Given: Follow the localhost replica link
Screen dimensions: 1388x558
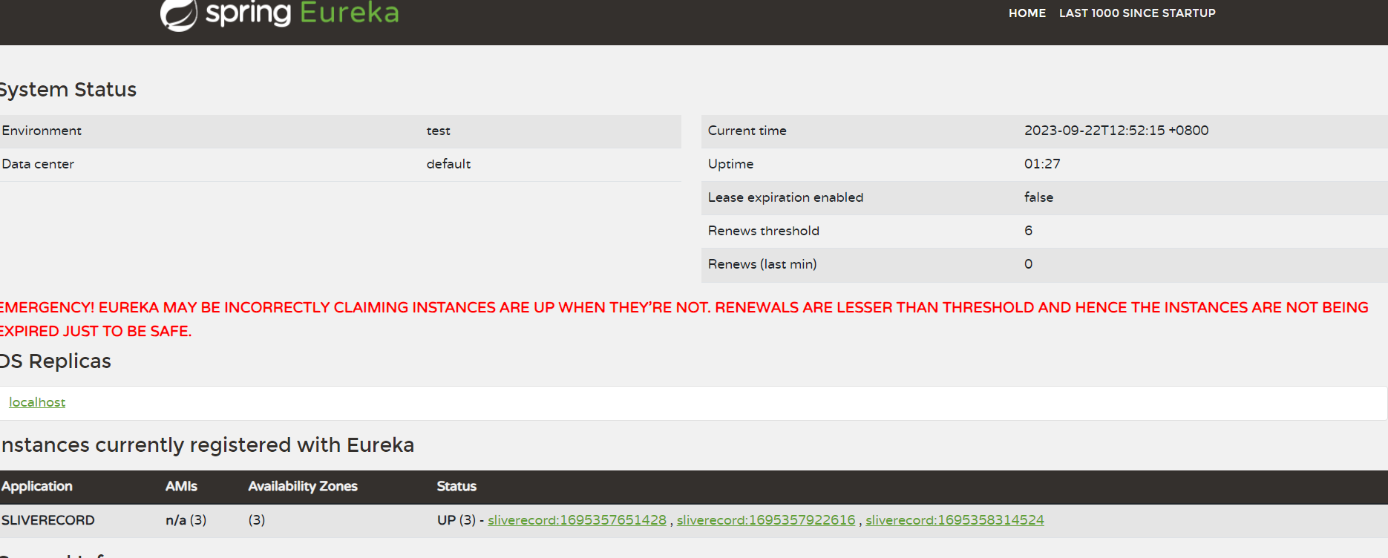Looking at the screenshot, I should 37,402.
